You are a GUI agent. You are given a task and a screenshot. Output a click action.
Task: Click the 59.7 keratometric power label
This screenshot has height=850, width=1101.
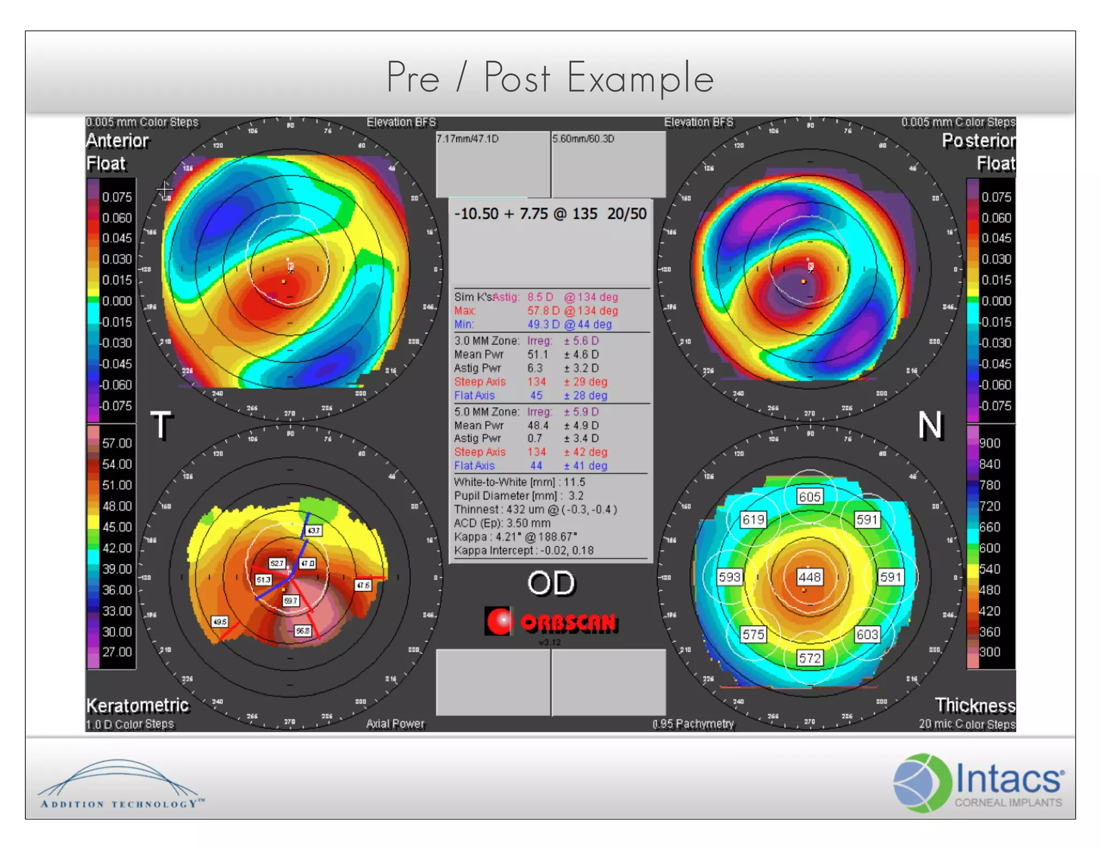pyautogui.click(x=290, y=601)
